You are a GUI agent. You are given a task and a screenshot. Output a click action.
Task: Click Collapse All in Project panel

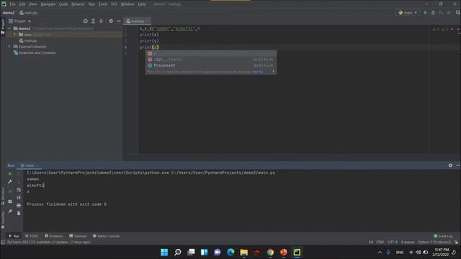tap(101, 21)
